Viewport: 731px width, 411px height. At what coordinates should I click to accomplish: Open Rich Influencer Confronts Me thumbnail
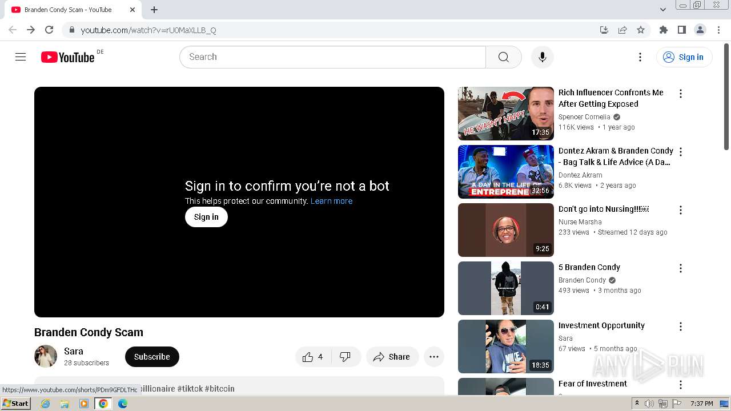point(506,114)
